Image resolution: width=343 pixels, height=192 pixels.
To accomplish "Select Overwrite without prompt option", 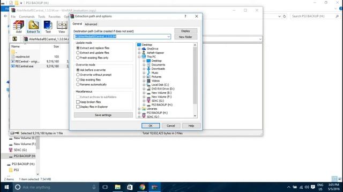I will pos(78,75).
